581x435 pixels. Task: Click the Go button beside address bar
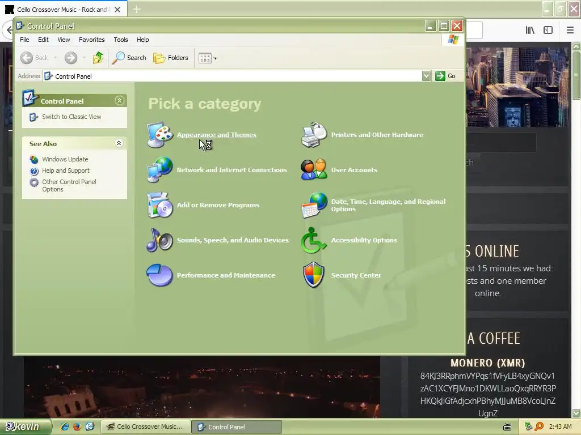[445, 76]
